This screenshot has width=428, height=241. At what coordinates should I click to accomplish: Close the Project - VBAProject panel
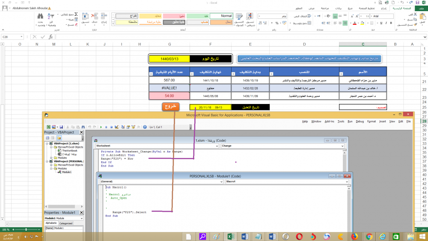(81, 132)
